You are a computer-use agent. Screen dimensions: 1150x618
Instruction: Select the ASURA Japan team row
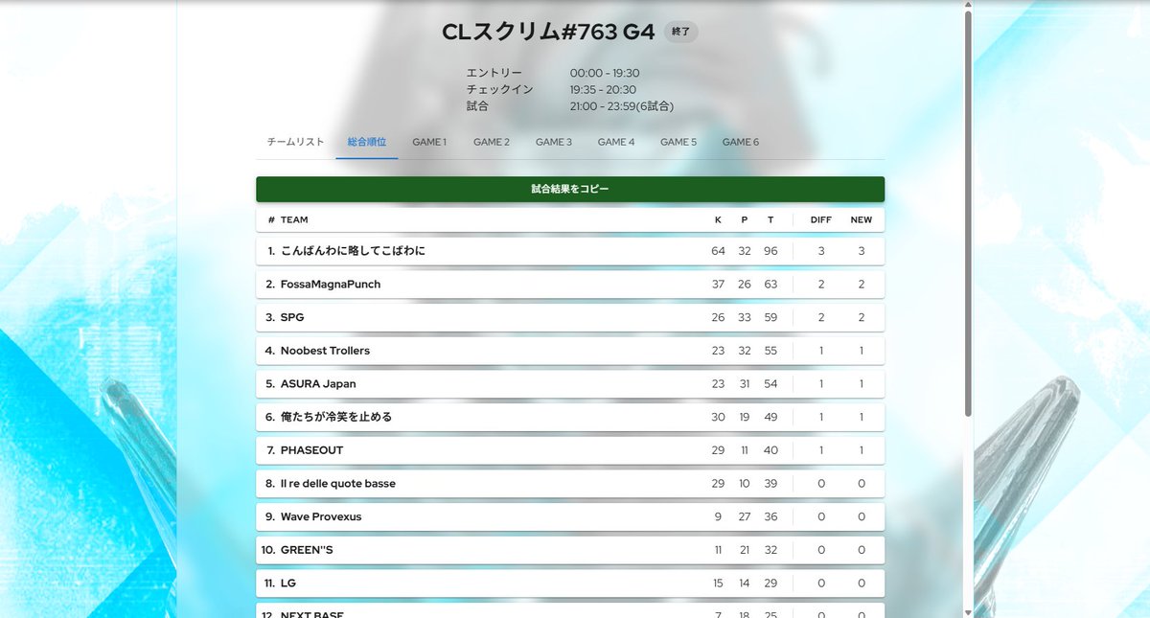pyautogui.click(x=570, y=384)
